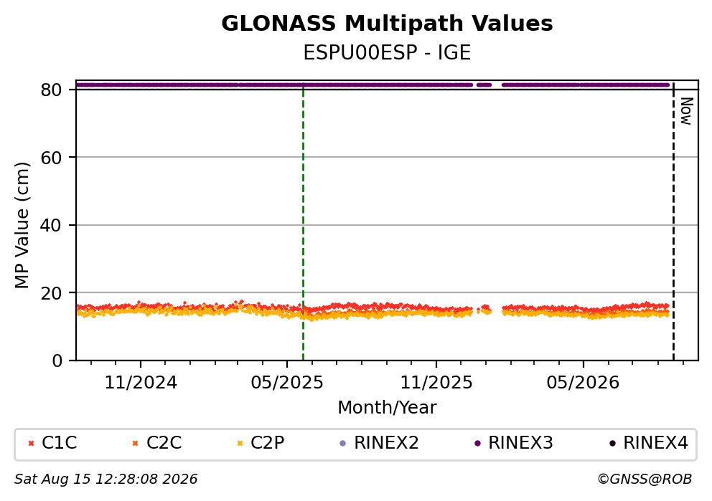This screenshot has height=501, width=712.
Task: Click the C2P yellow legend marker
Action: click(x=240, y=444)
